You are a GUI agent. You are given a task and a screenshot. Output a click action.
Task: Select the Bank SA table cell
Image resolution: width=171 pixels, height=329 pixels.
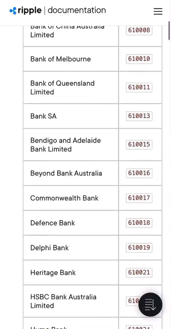[71, 116]
